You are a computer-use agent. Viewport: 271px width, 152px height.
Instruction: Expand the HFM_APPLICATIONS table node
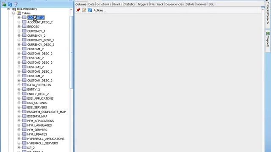(x=19, y=121)
